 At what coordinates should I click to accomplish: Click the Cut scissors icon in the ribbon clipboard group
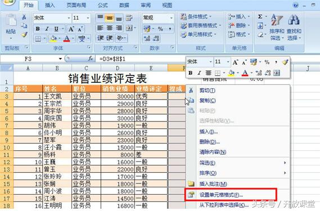[x=24, y=17]
